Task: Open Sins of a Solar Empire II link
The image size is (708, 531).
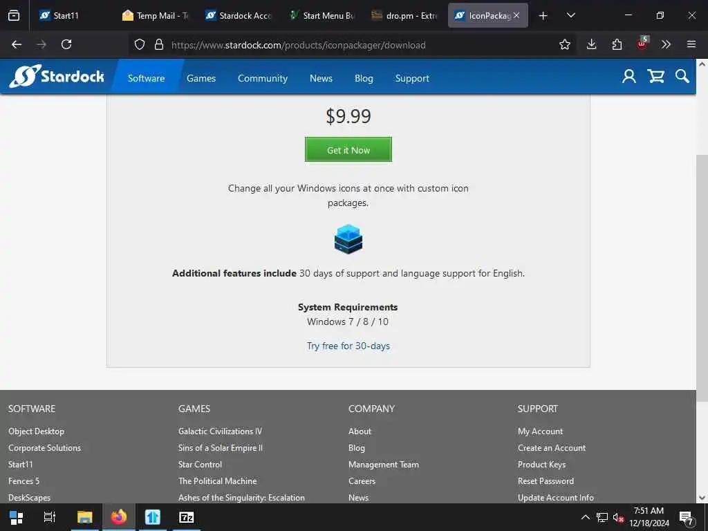Action: [x=221, y=448]
